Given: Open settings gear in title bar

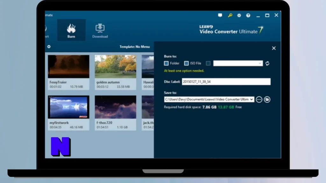Looking at the screenshot, I should [x=239, y=15].
